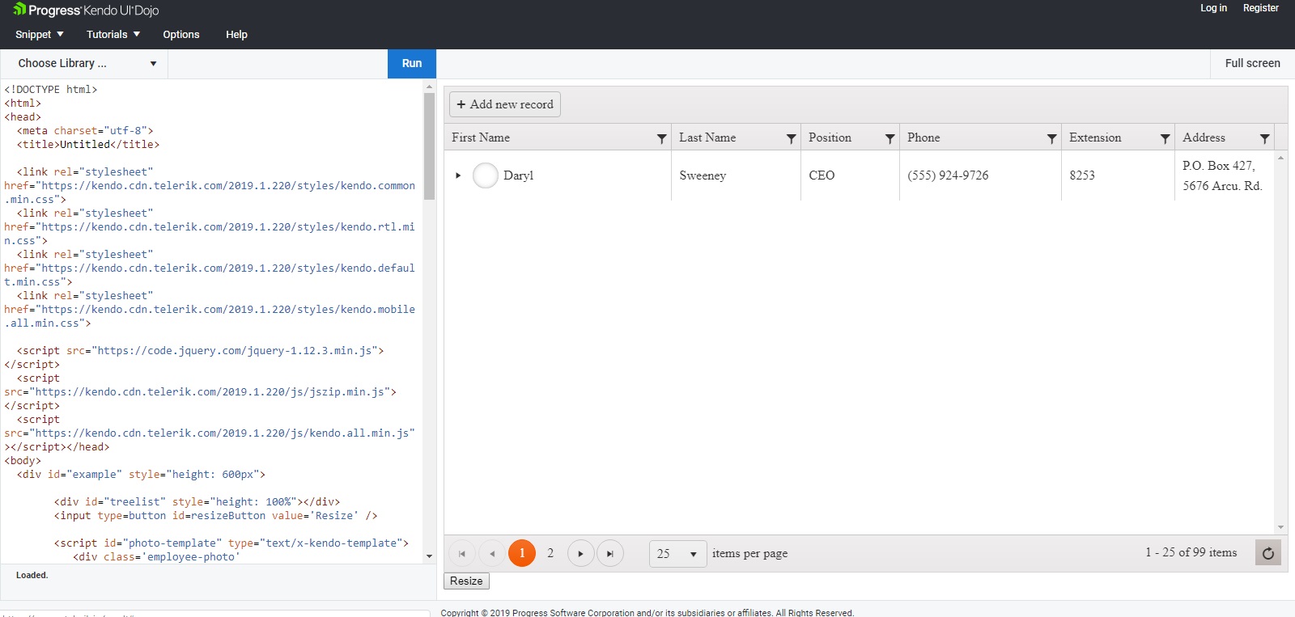Viewport: 1295px width, 617px height.
Task: Open the Tutorials dropdown menu
Action: tap(113, 35)
